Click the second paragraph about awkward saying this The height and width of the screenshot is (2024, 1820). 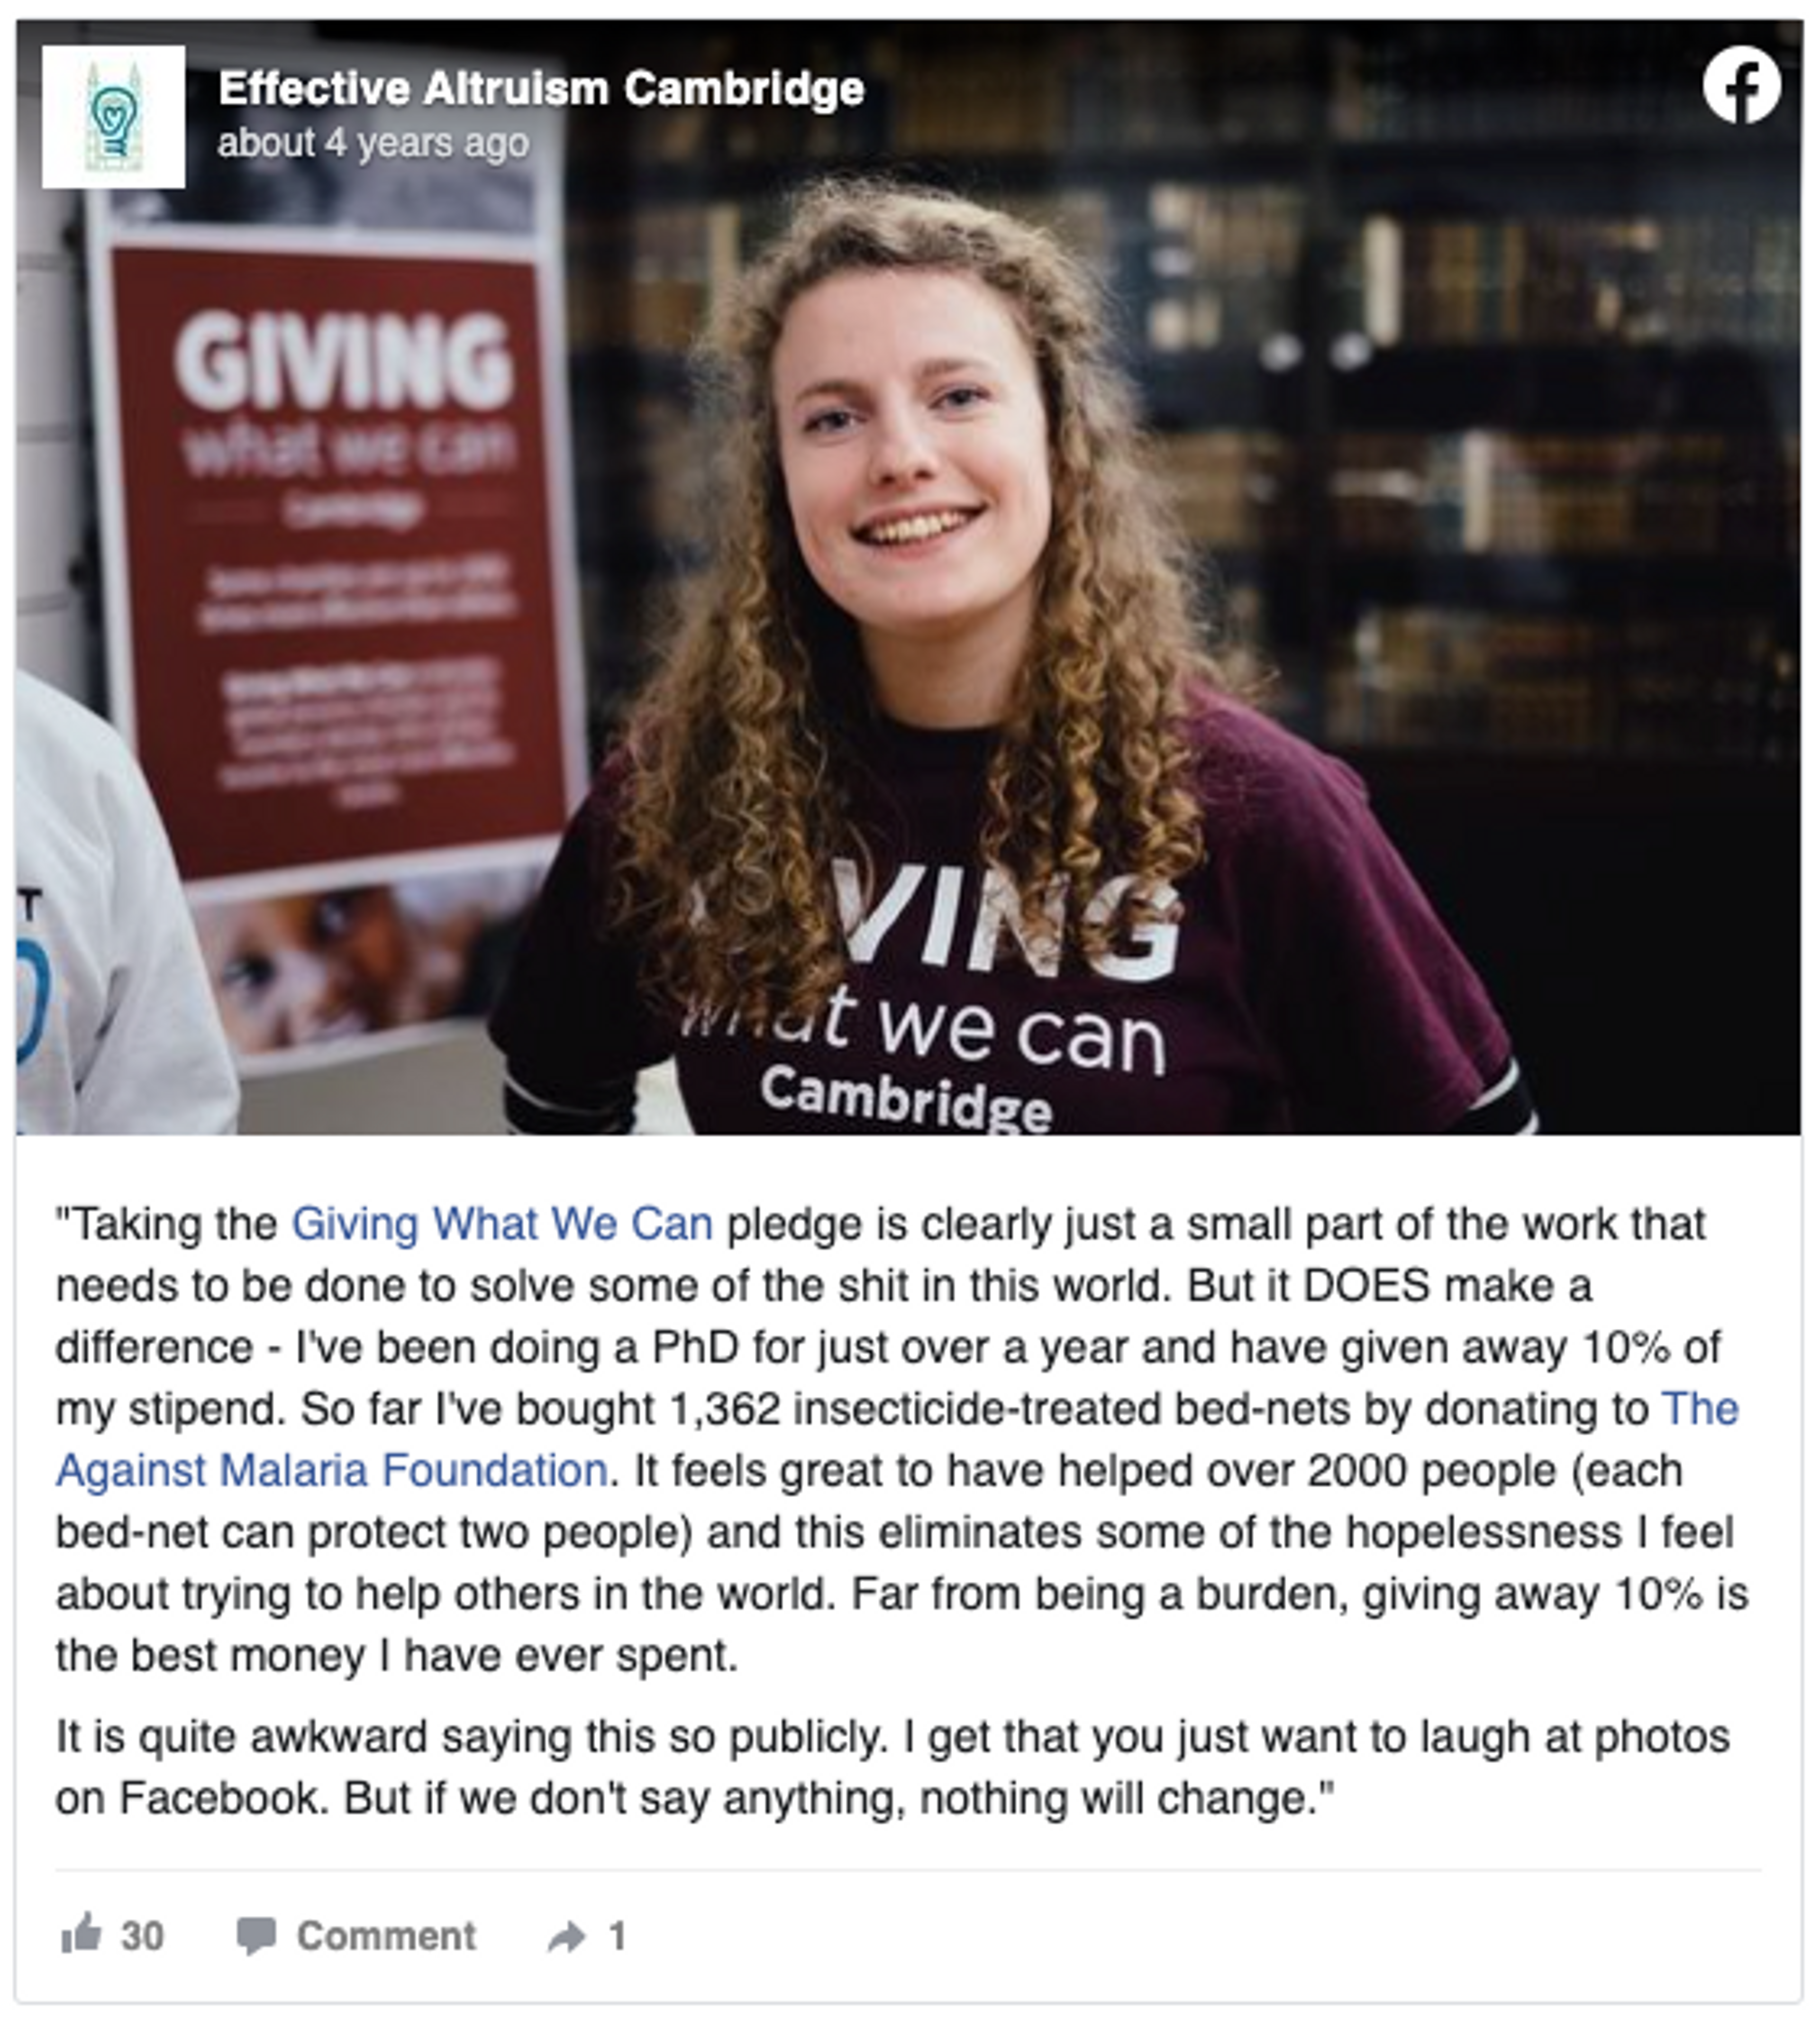click(892, 1767)
